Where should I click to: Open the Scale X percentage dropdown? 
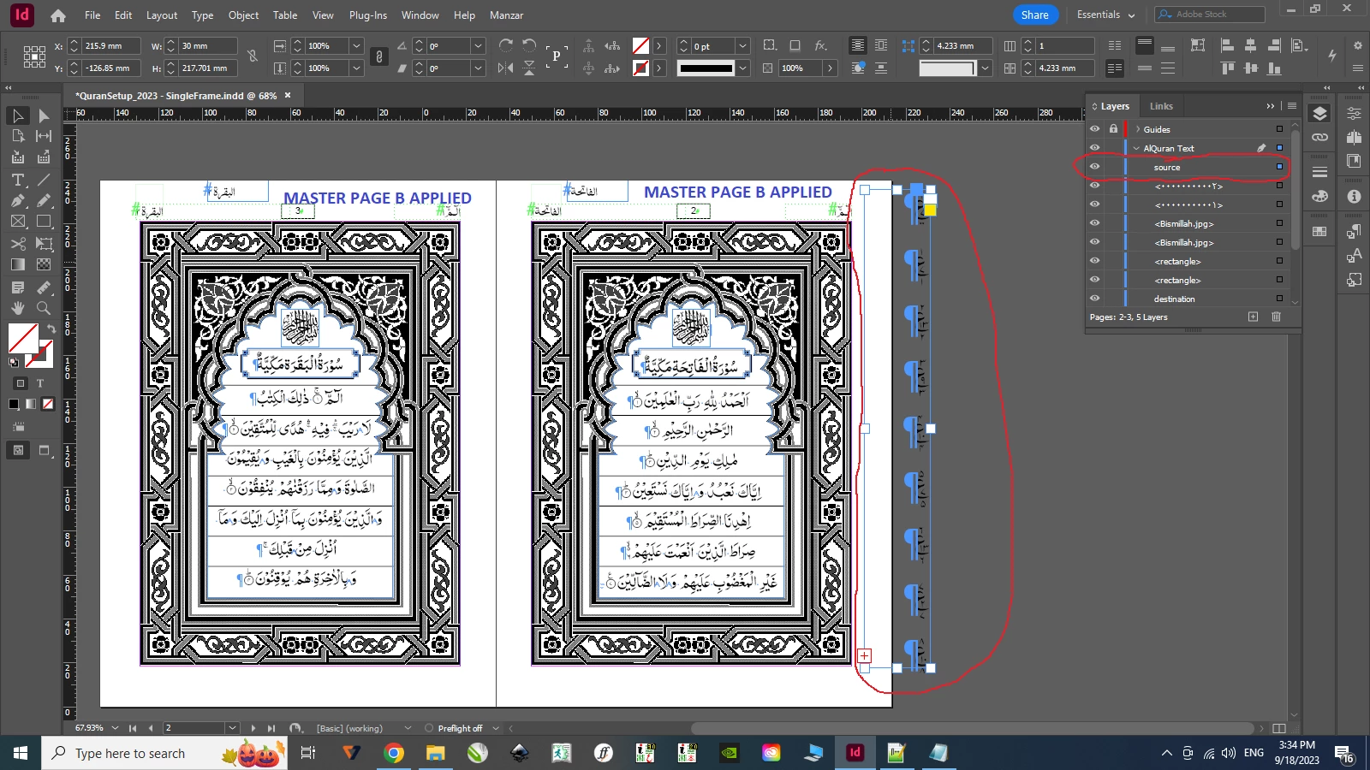[x=356, y=45]
